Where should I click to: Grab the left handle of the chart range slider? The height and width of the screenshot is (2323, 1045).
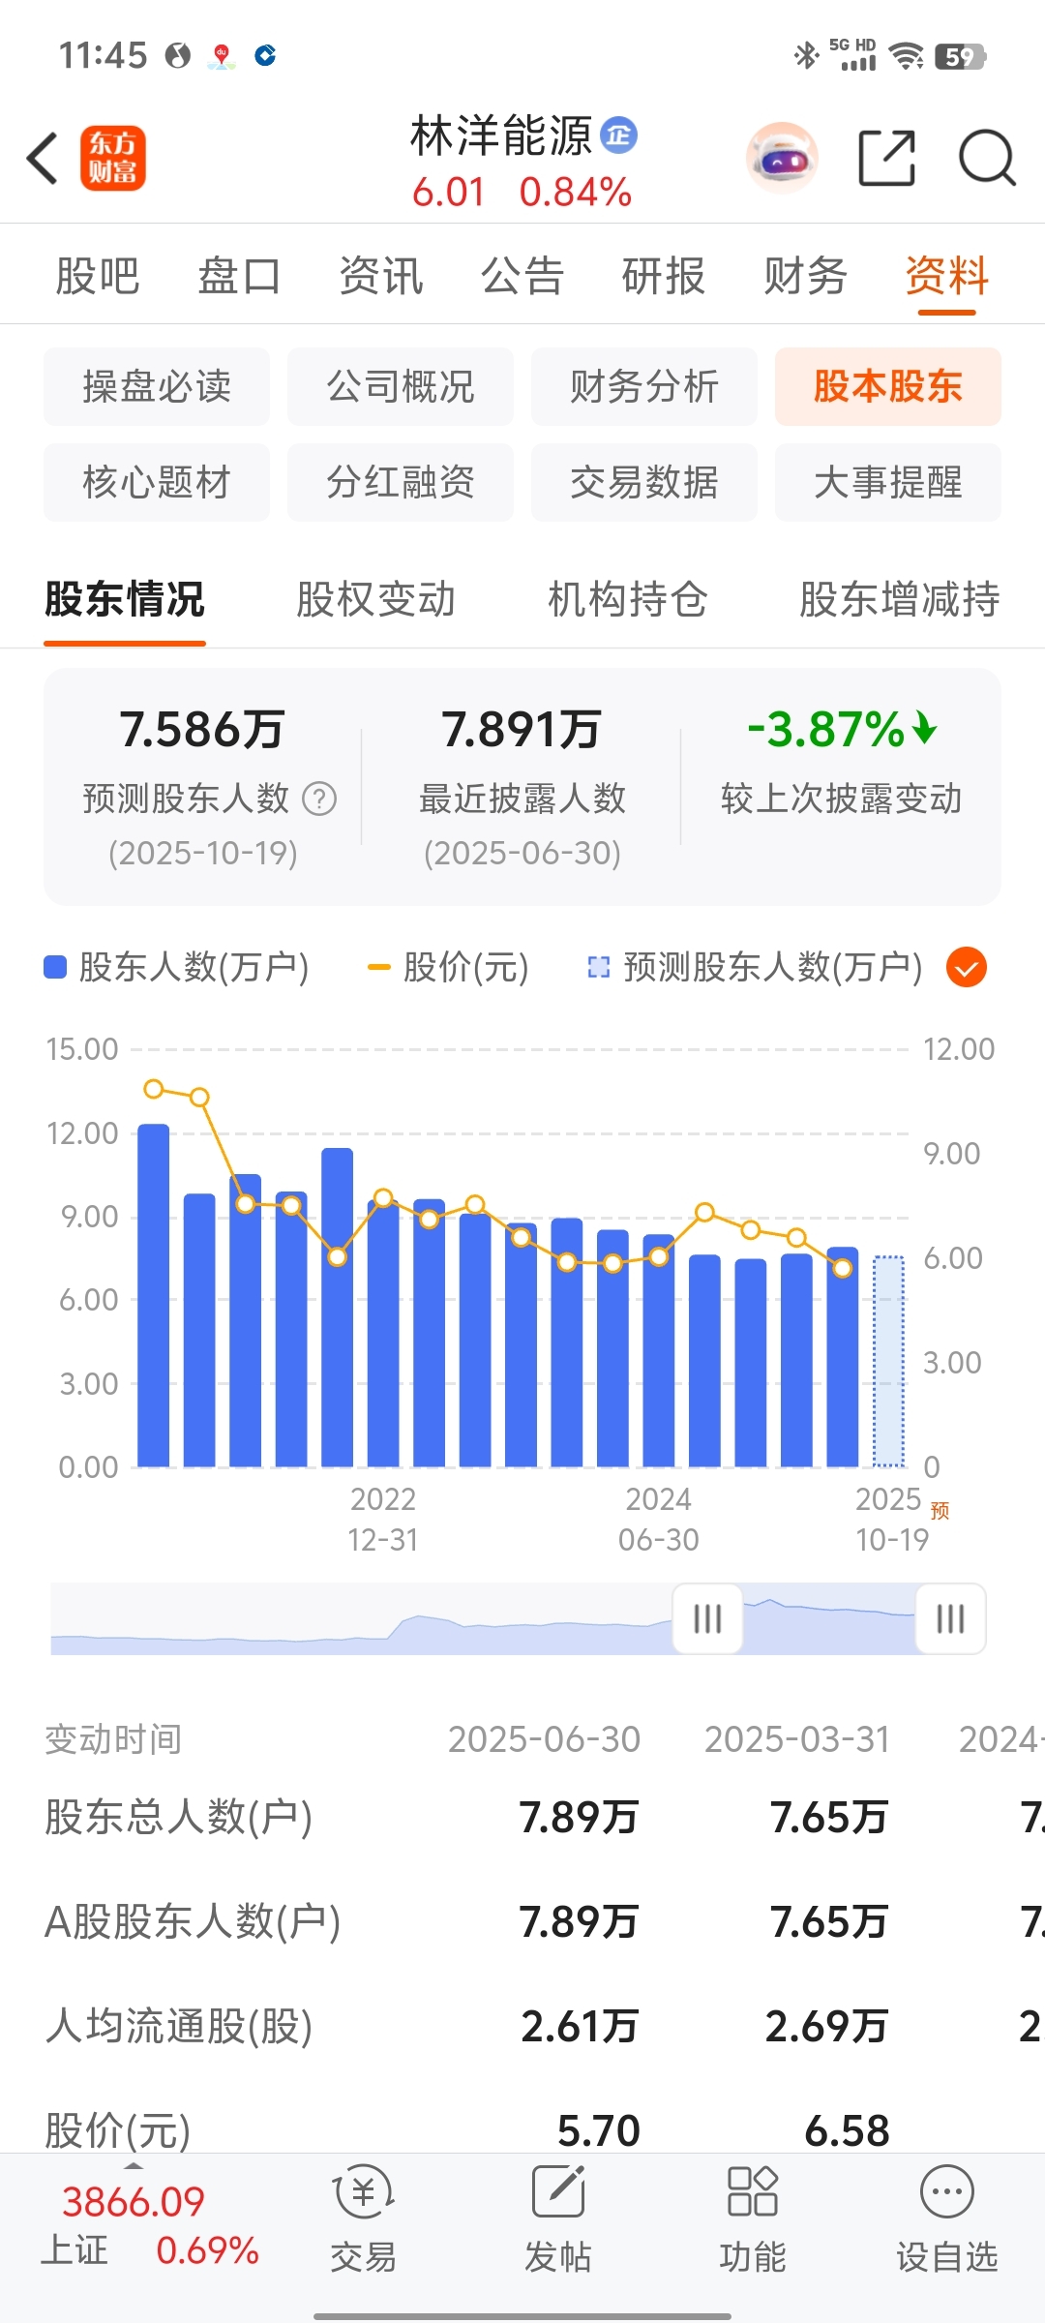(707, 1618)
